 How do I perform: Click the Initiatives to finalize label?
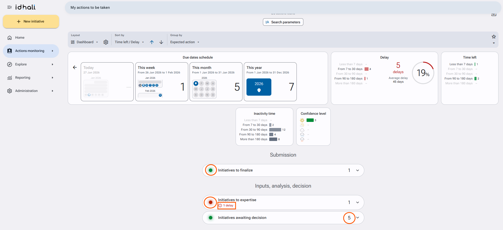point(235,170)
